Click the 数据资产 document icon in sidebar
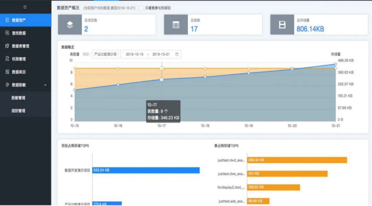The image size is (372, 206). pos(7,20)
